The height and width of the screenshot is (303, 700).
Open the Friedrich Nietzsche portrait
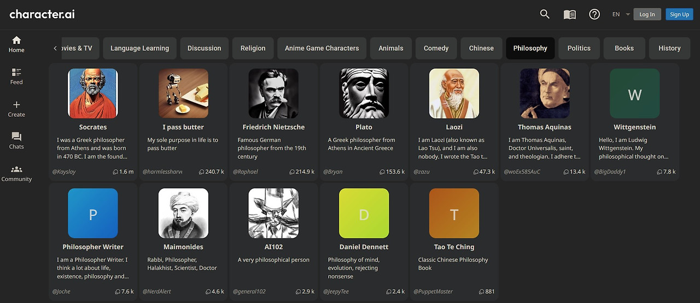tap(273, 93)
